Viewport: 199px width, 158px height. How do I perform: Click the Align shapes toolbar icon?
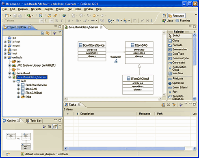click(125, 21)
